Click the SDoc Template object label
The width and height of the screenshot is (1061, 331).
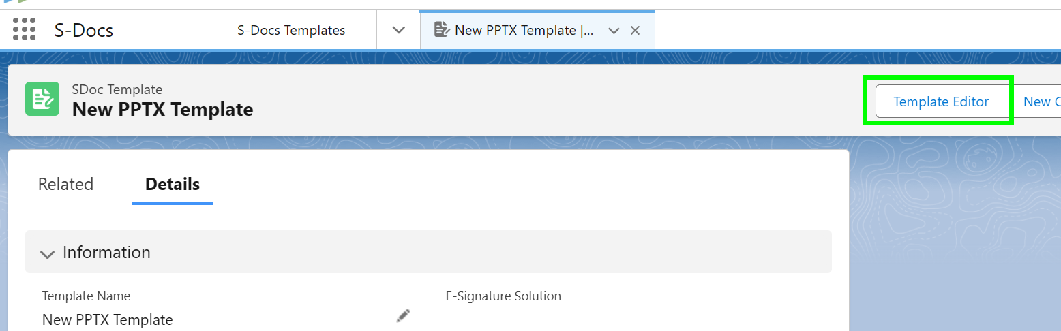pos(117,89)
